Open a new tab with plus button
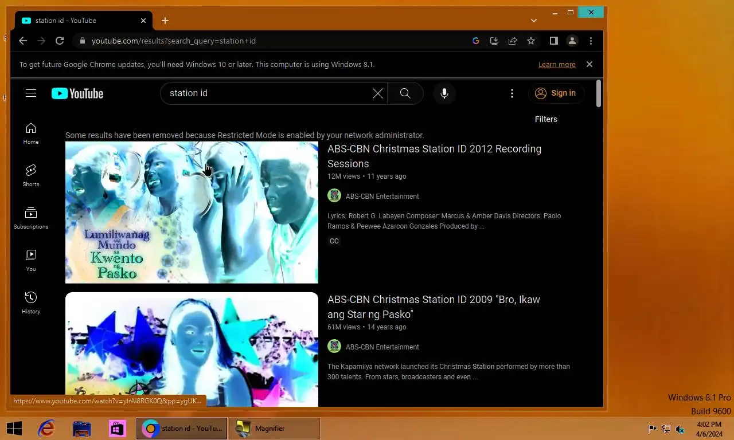 coord(165,21)
